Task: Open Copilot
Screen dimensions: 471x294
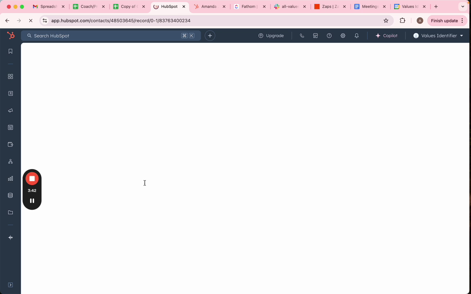Action: (x=386, y=36)
